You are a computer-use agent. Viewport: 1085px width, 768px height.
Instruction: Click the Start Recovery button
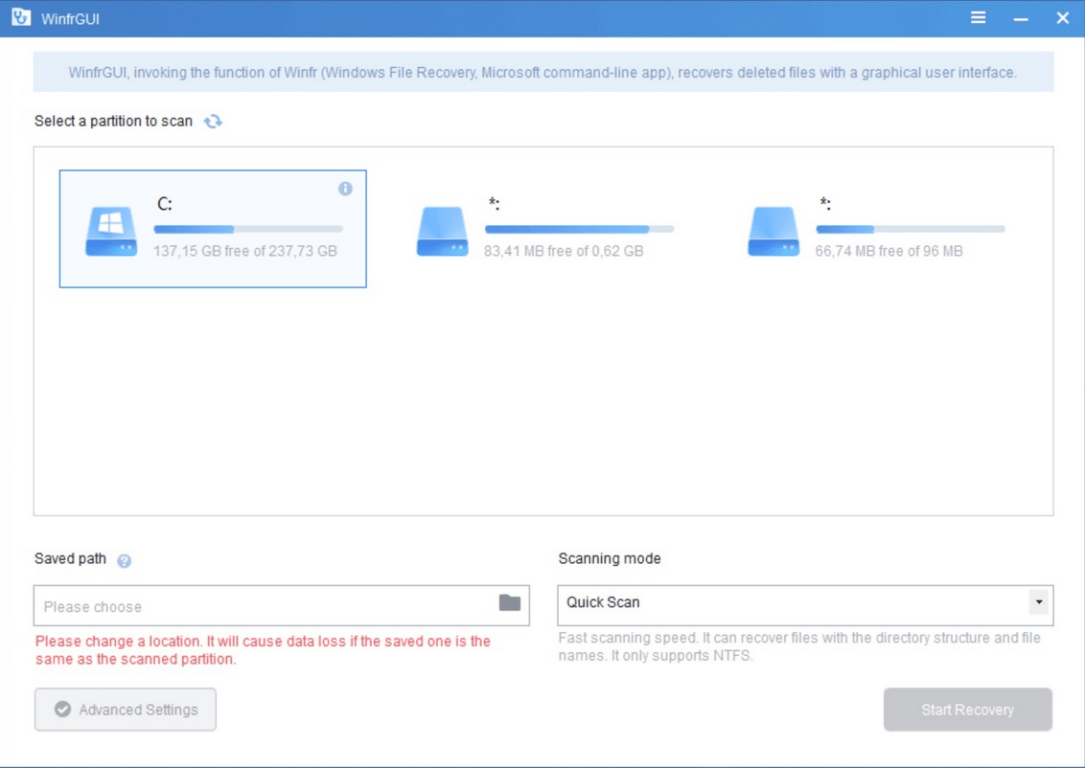click(x=967, y=710)
